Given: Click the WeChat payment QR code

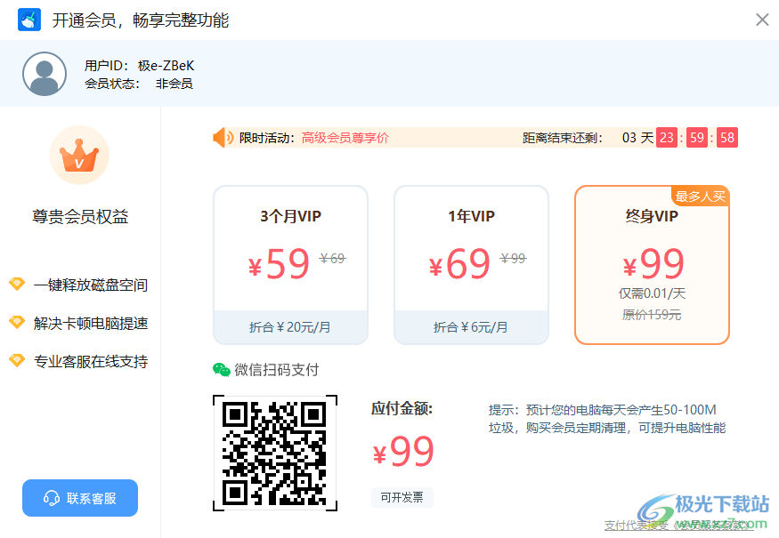Looking at the screenshot, I should pyautogui.click(x=275, y=453).
